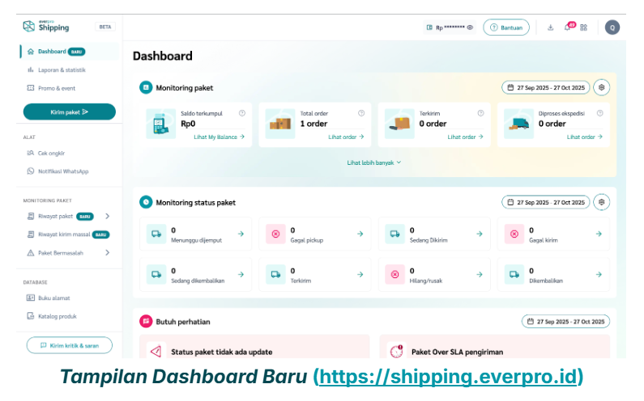The image size is (644, 401).
Task: Click the notification bell icon
Action: coord(568,27)
